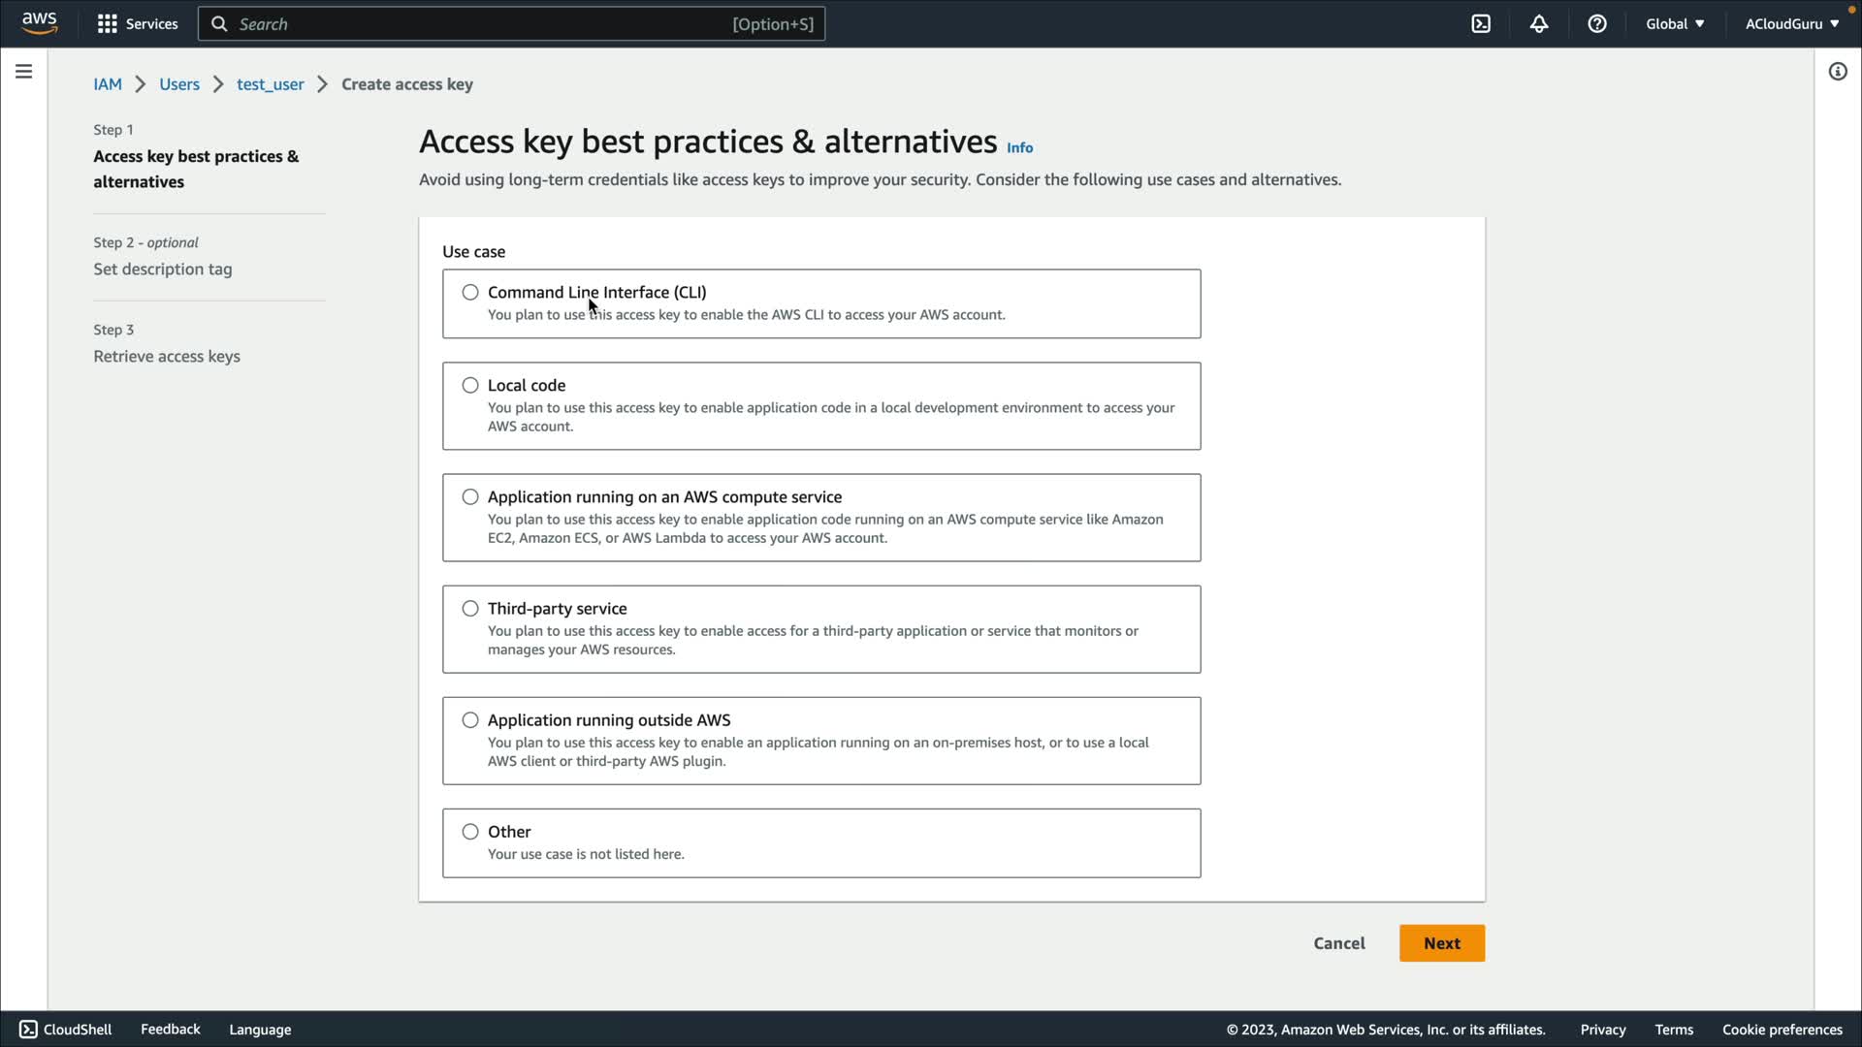1862x1047 pixels.
Task: Choose the Third-party service use case
Action: pyautogui.click(x=470, y=609)
